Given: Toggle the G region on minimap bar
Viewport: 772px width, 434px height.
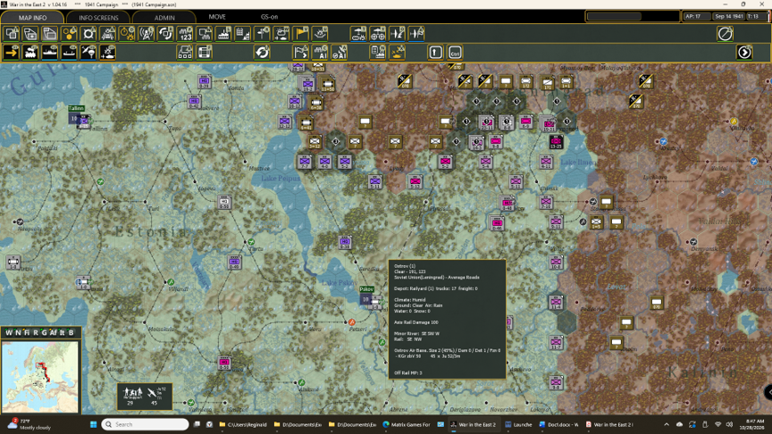Looking at the screenshot, I should click(x=44, y=332).
